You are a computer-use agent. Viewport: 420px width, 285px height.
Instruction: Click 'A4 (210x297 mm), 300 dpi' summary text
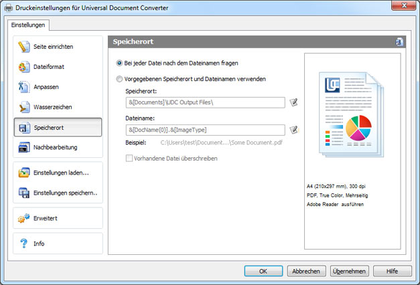tap(336, 186)
